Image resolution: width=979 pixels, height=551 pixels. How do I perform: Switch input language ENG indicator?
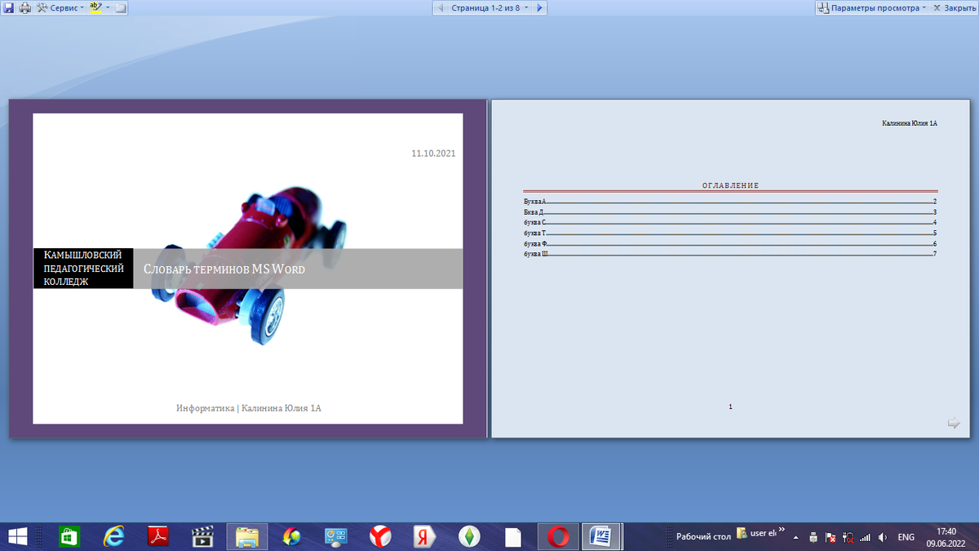906,537
